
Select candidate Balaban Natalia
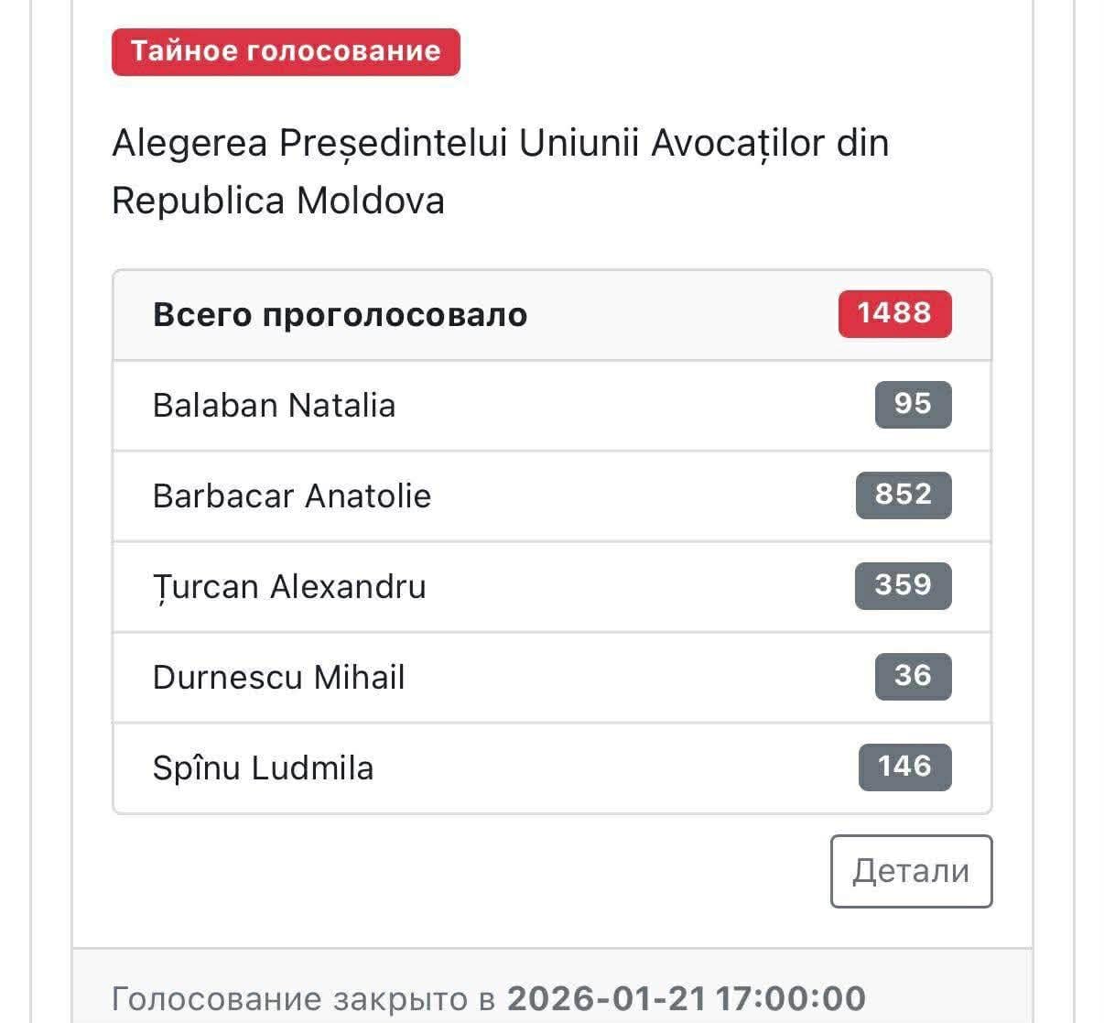tap(274, 405)
